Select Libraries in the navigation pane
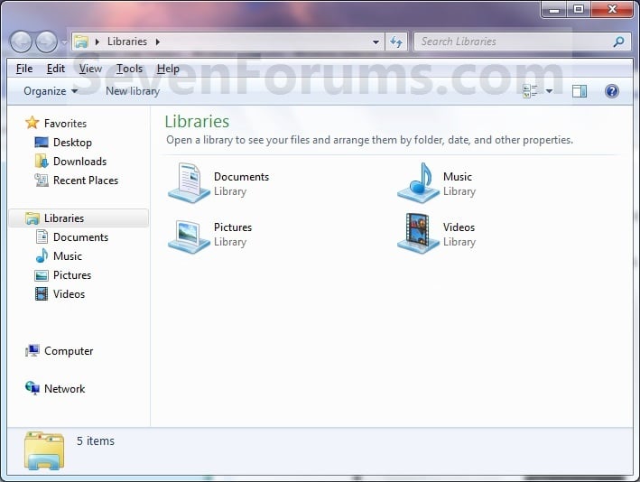 coord(64,218)
